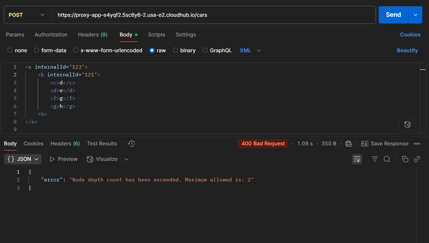
Task: Select the form-data body type
Action: pos(50,50)
